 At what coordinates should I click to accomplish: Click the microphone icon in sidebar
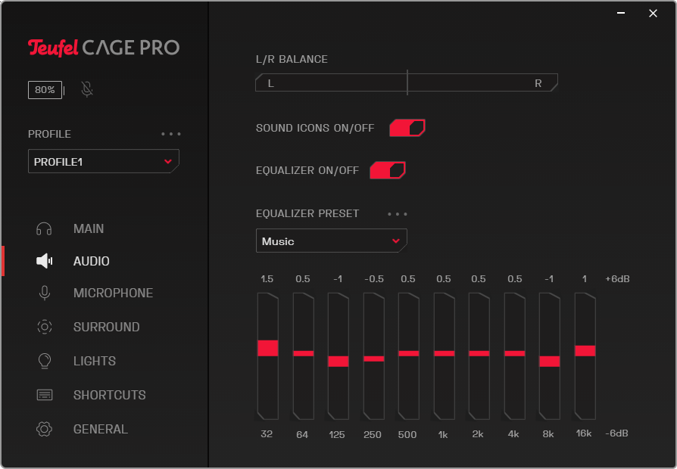44,294
